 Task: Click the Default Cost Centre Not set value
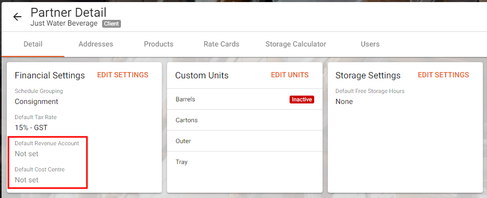coord(27,180)
